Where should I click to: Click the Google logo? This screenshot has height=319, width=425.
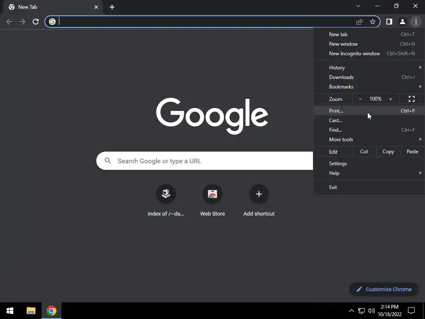click(x=212, y=116)
